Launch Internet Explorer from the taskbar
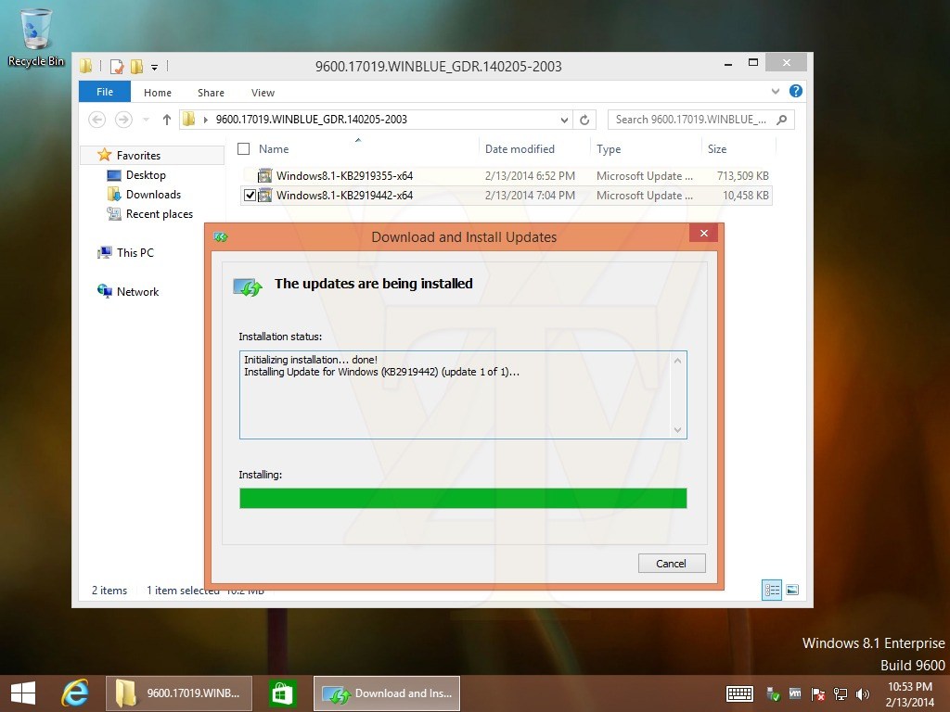 (x=75, y=693)
